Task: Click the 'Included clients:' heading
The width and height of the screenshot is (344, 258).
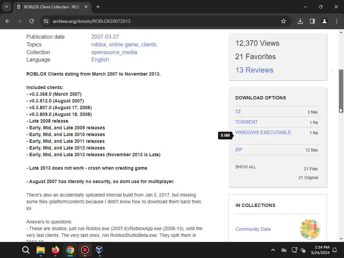Action: tap(45, 87)
